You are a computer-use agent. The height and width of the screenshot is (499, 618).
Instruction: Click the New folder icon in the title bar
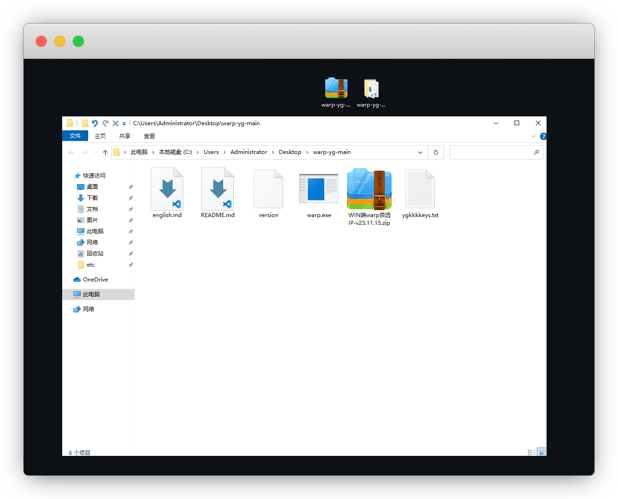click(x=85, y=123)
